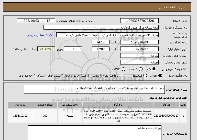The height and width of the screenshot is (140, 197).
Task: Select the جزیی purchase type radio
Action: tap(160, 76)
